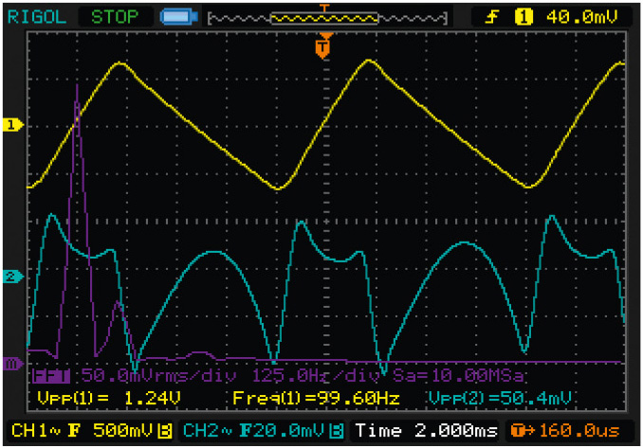Click the cyan channel 2 ground marker

[x=13, y=277]
